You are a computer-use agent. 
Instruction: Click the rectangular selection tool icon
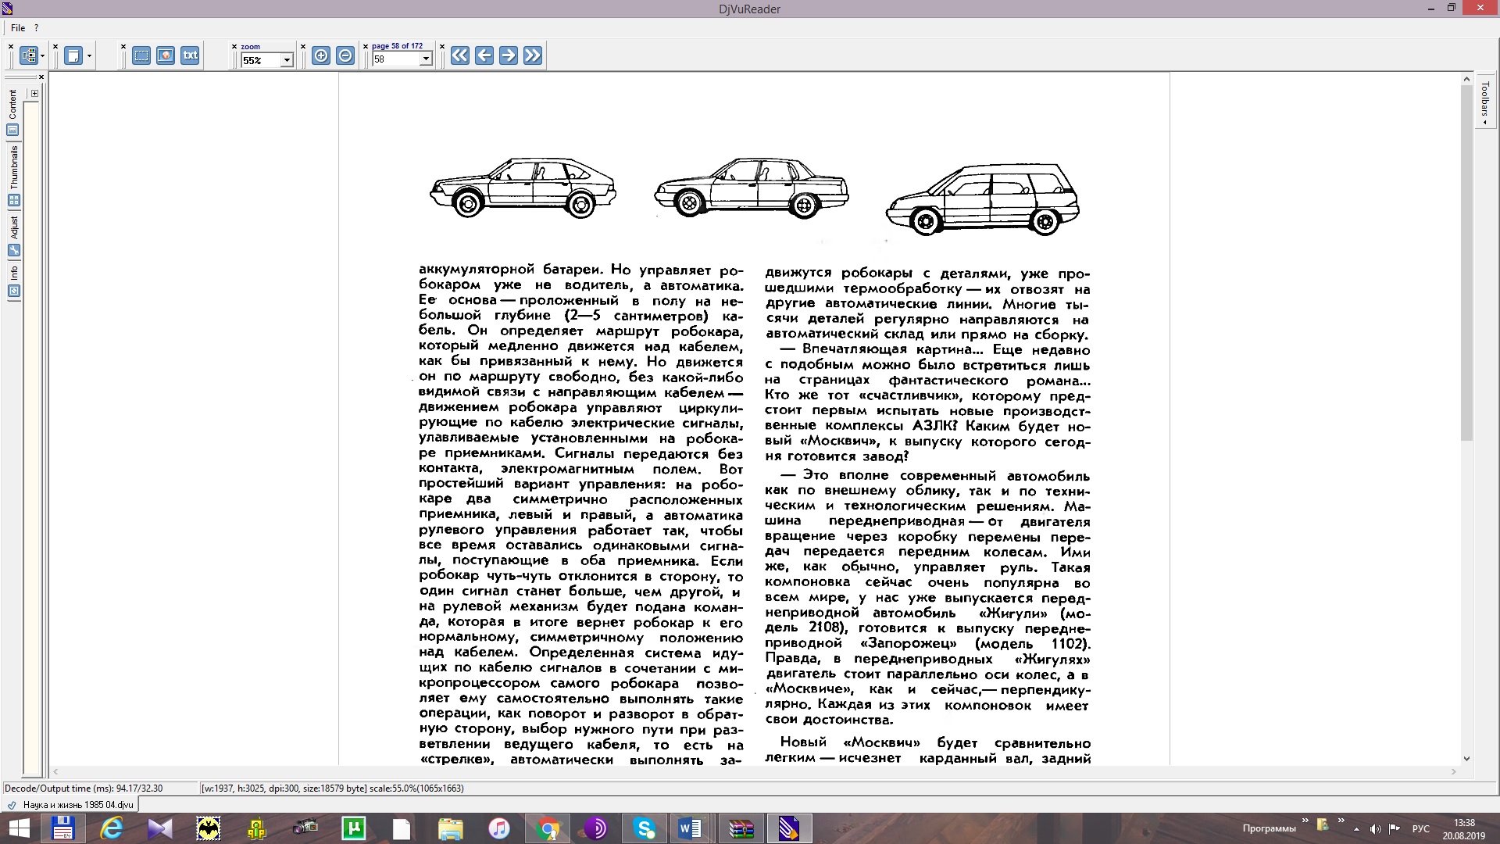click(x=141, y=55)
